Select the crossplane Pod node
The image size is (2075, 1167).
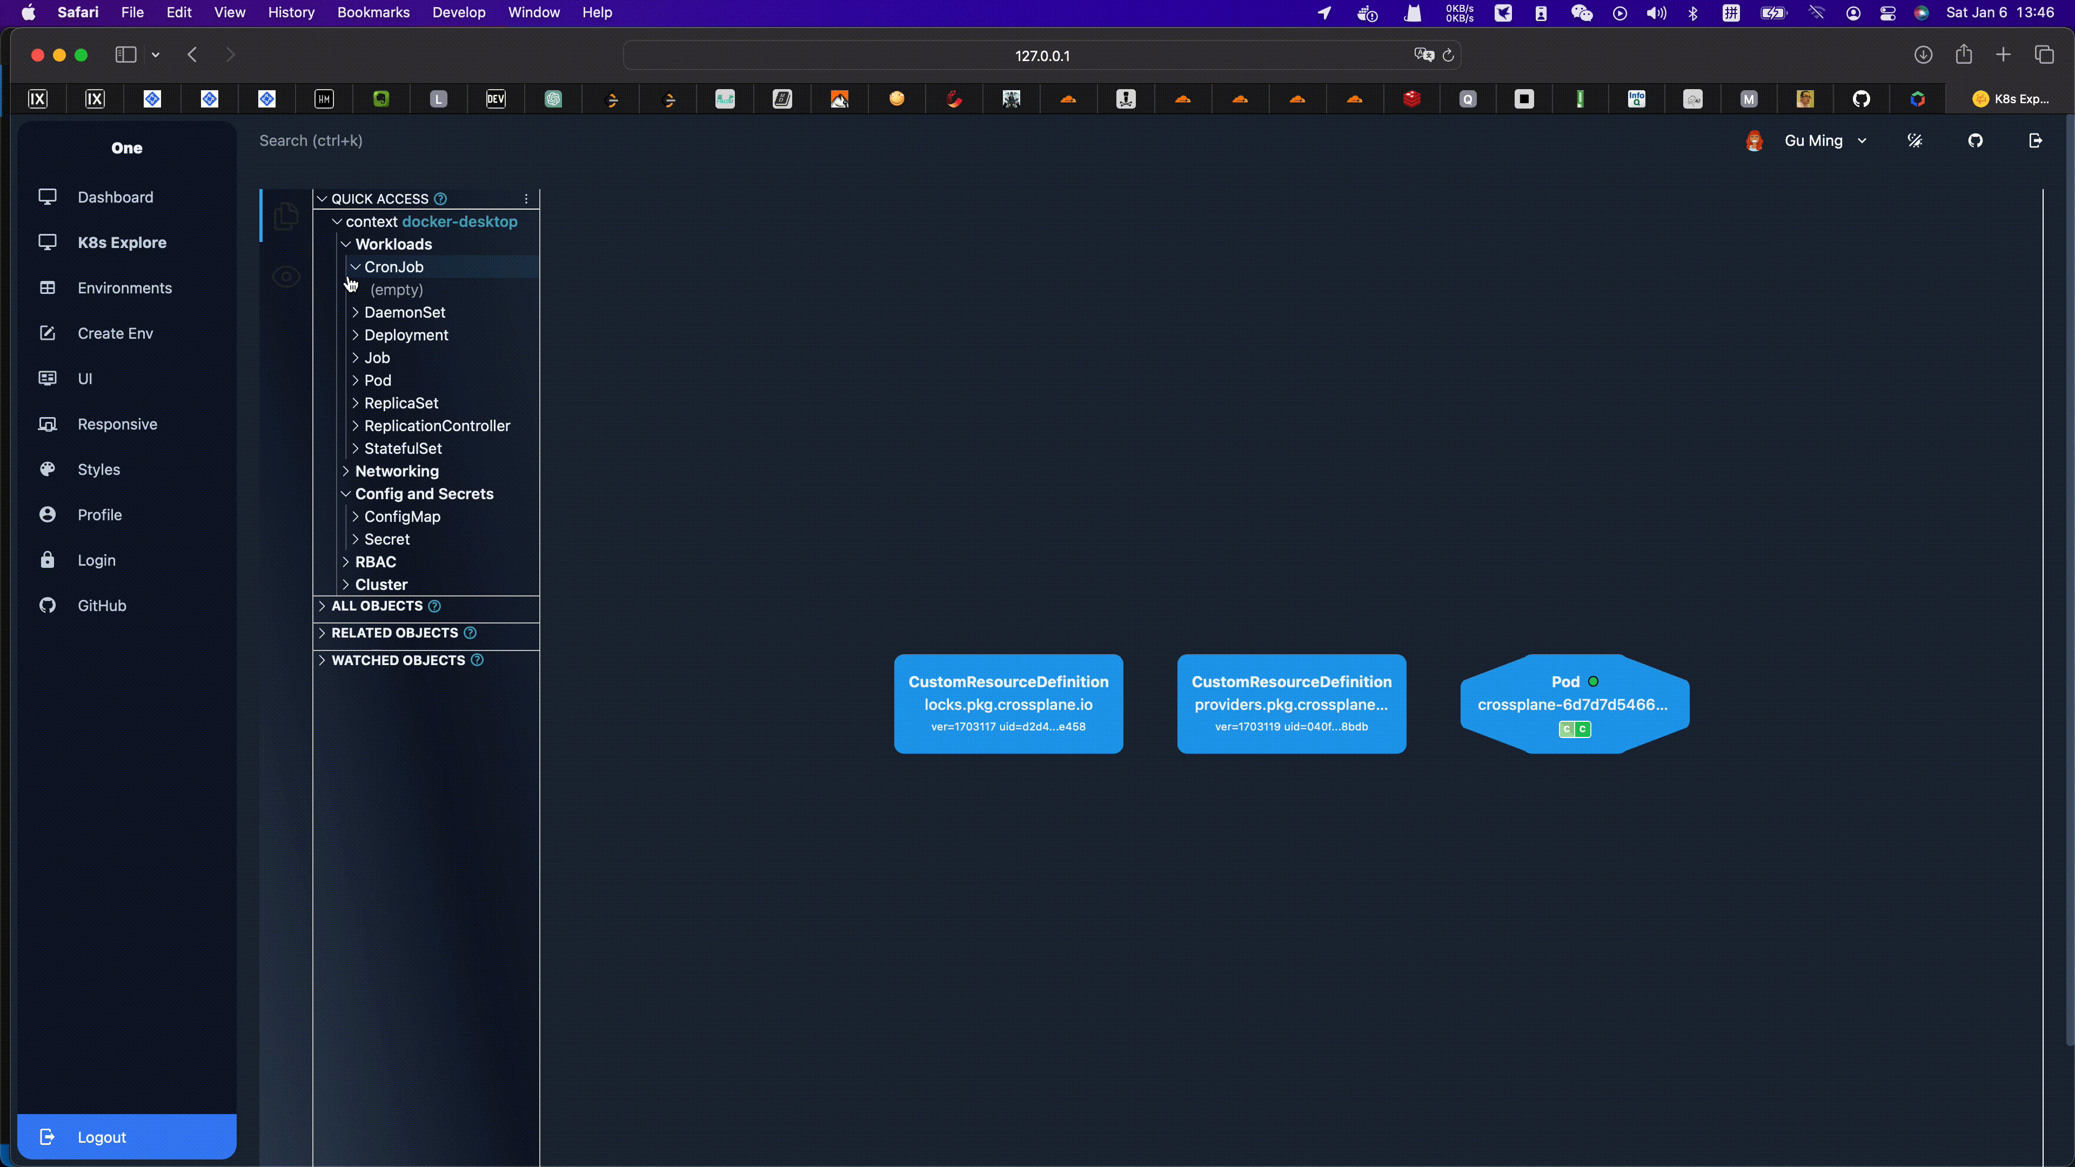tap(1574, 704)
